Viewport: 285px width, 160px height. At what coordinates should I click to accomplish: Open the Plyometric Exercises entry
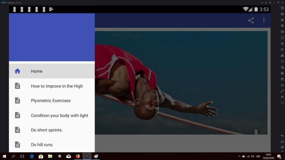tap(51, 101)
